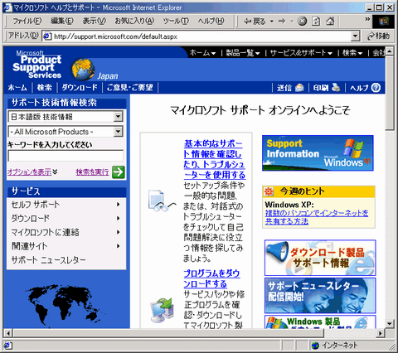The height and width of the screenshot is (353, 398).
Task: Stop page loading with the Stop icon
Action: coord(302,22)
